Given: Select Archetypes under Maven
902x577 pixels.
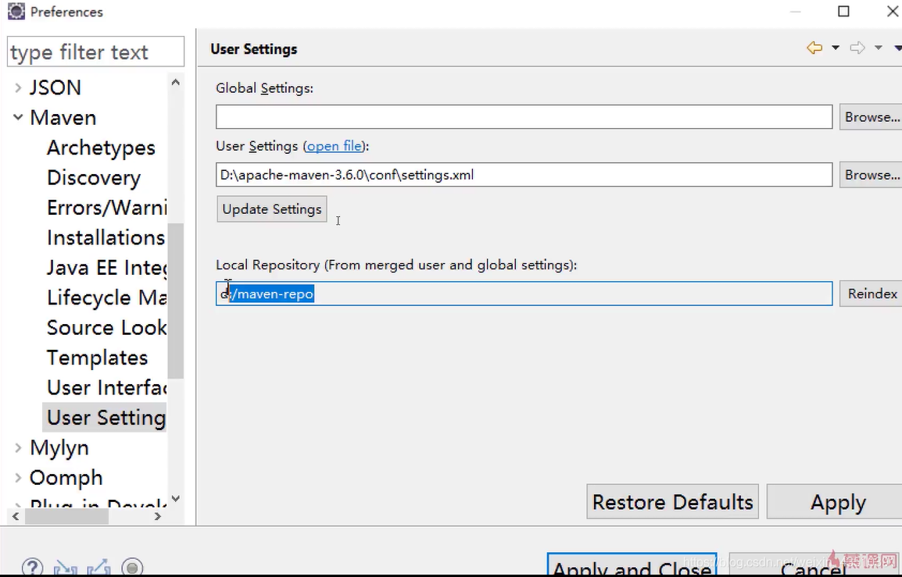Looking at the screenshot, I should tap(102, 148).
